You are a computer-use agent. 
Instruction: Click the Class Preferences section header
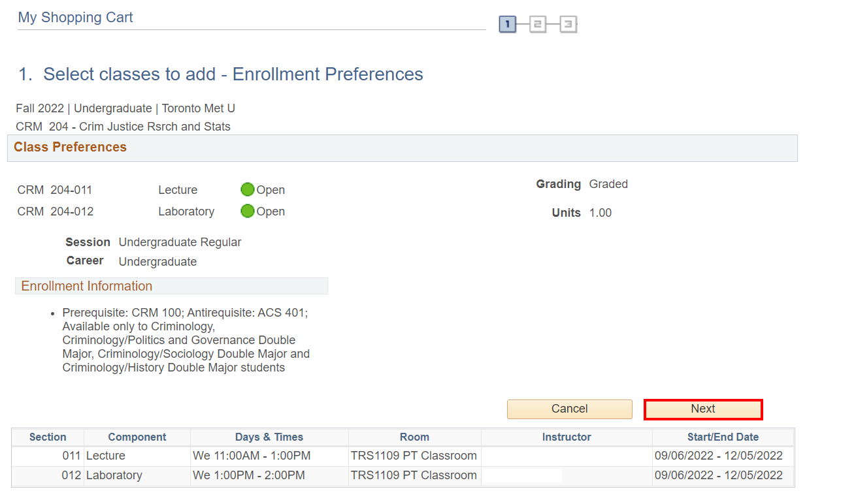pos(70,148)
